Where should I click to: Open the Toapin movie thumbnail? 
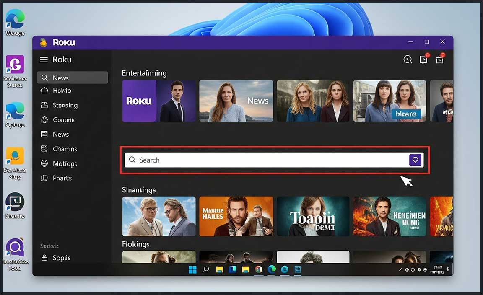(x=313, y=217)
